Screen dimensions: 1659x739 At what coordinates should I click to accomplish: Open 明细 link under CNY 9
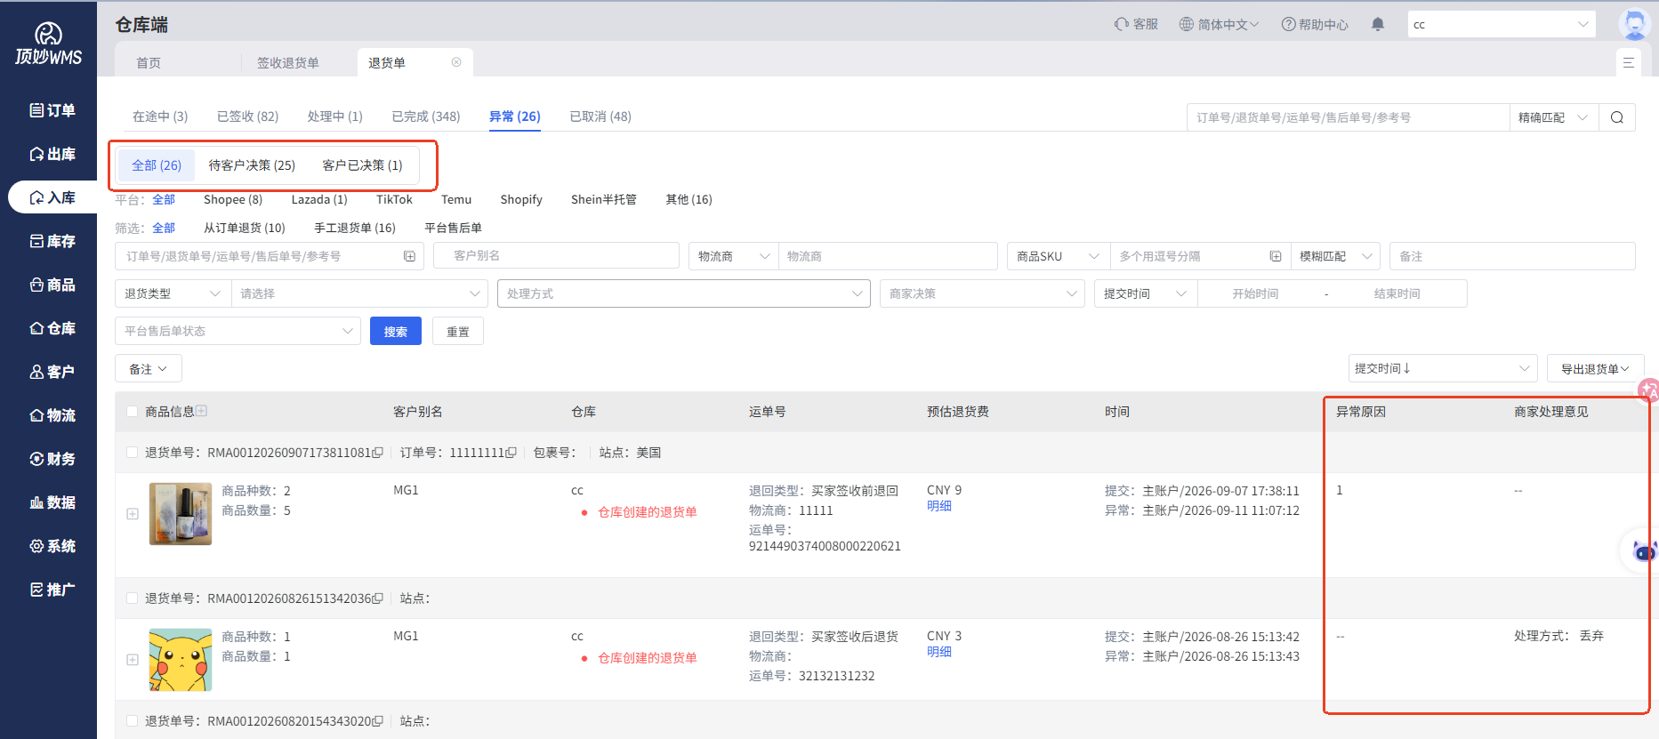(x=939, y=506)
